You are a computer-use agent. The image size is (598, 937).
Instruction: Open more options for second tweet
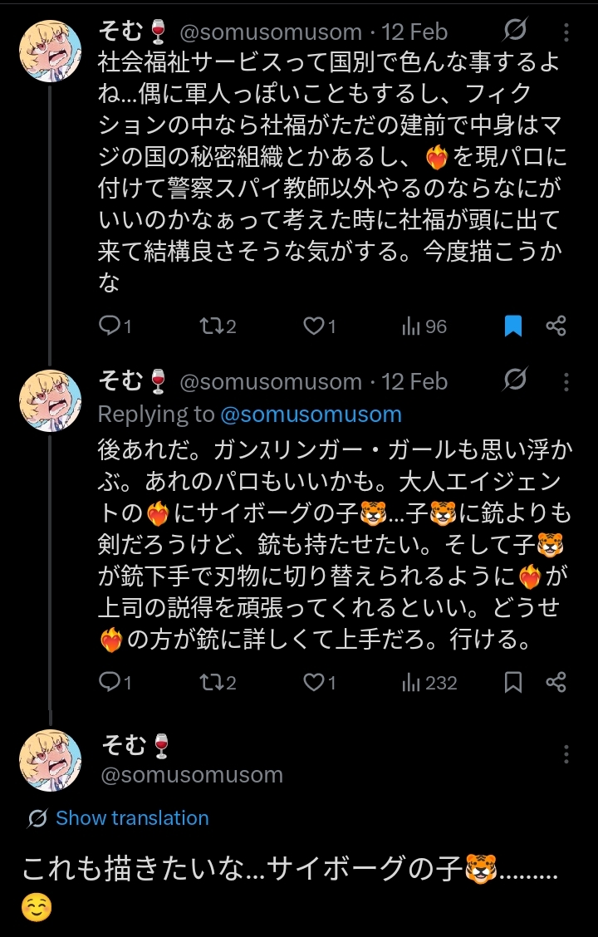566,382
